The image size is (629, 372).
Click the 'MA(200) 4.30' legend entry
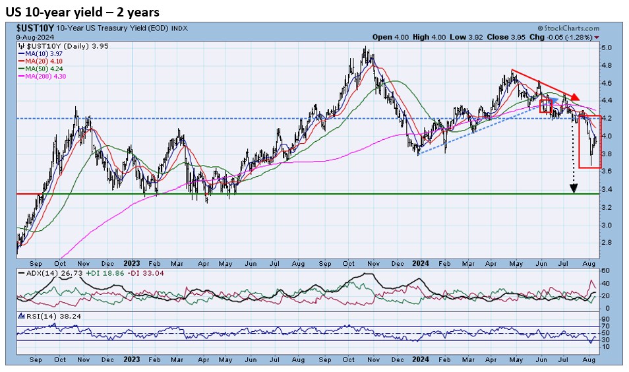[x=45, y=77]
